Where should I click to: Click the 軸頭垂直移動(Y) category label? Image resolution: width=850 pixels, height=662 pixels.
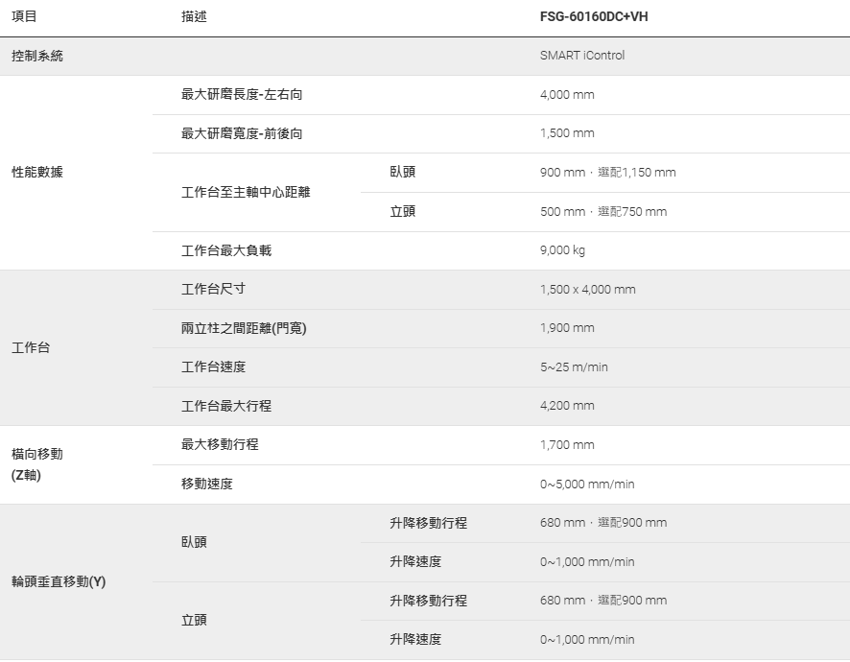59,582
